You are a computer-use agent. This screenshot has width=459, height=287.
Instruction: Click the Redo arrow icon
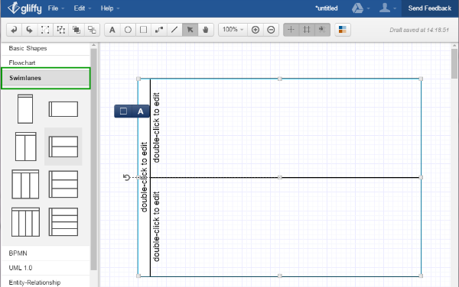pos(30,30)
